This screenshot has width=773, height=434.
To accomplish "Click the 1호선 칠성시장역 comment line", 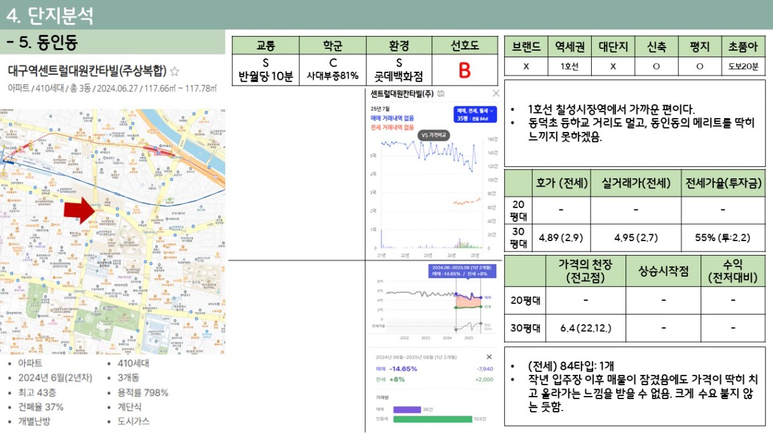I will (612, 109).
